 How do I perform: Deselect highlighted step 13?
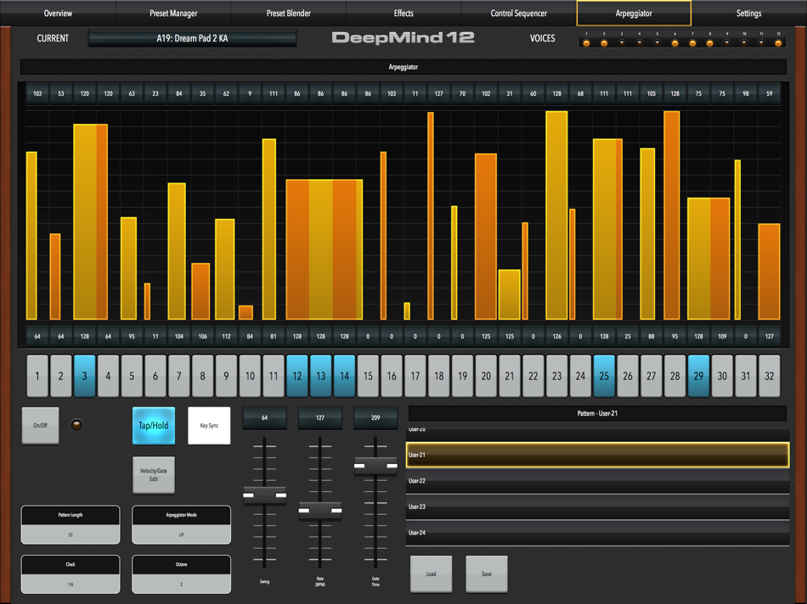pos(321,374)
